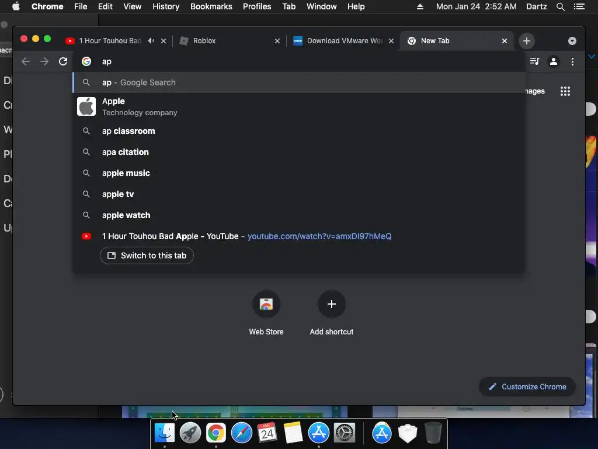The height and width of the screenshot is (449, 598).
Task: Select the 'ap - Google Search' suggestion
Action: (299, 82)
